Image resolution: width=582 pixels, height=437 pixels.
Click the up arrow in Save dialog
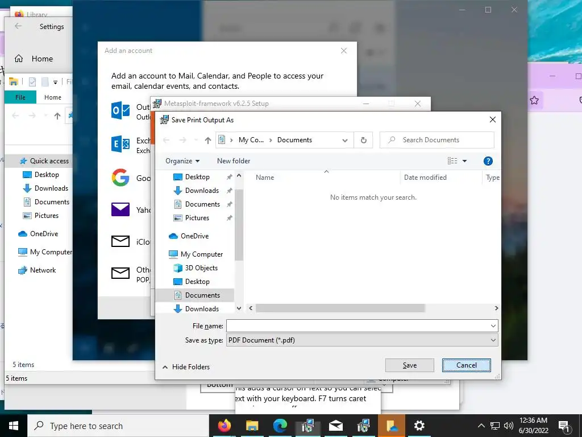tap(208, 140)
